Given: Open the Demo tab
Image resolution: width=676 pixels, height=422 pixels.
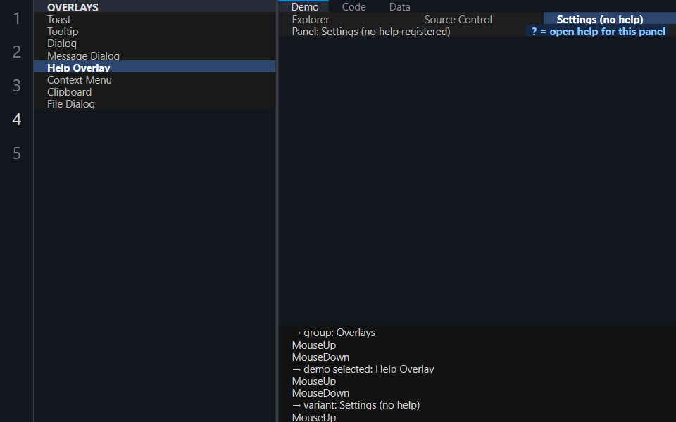Looking at the screenshot, I should (304, 6).
